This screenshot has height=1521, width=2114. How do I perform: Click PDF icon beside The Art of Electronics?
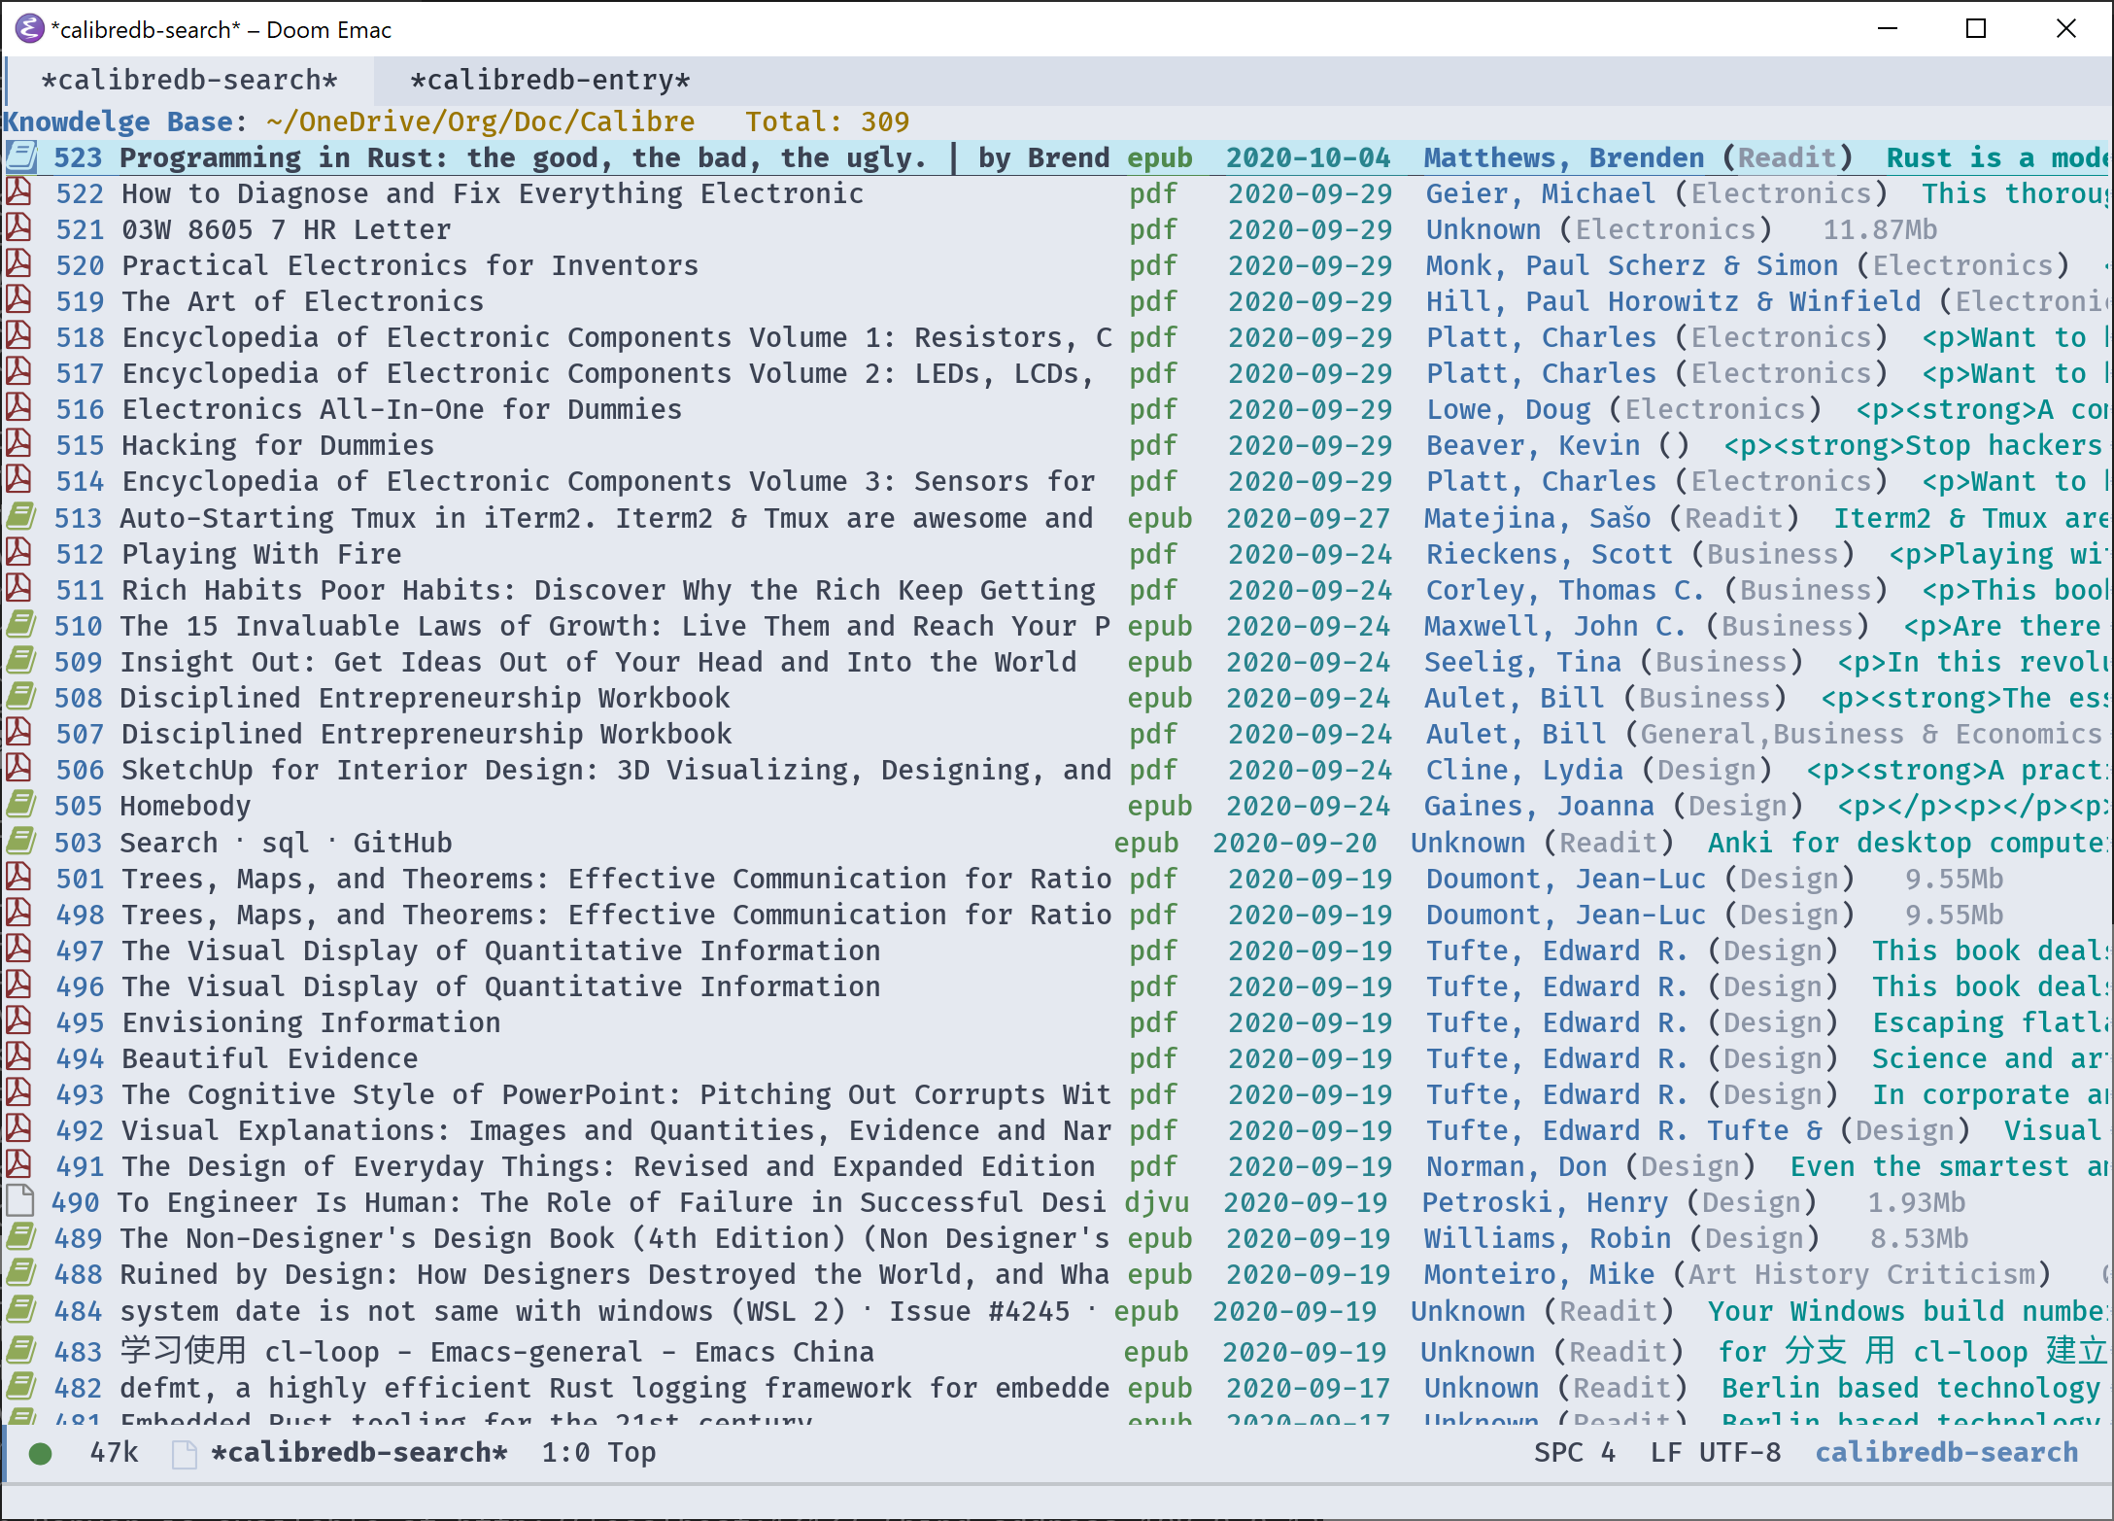pyautogui.click(x=18, y=300)
